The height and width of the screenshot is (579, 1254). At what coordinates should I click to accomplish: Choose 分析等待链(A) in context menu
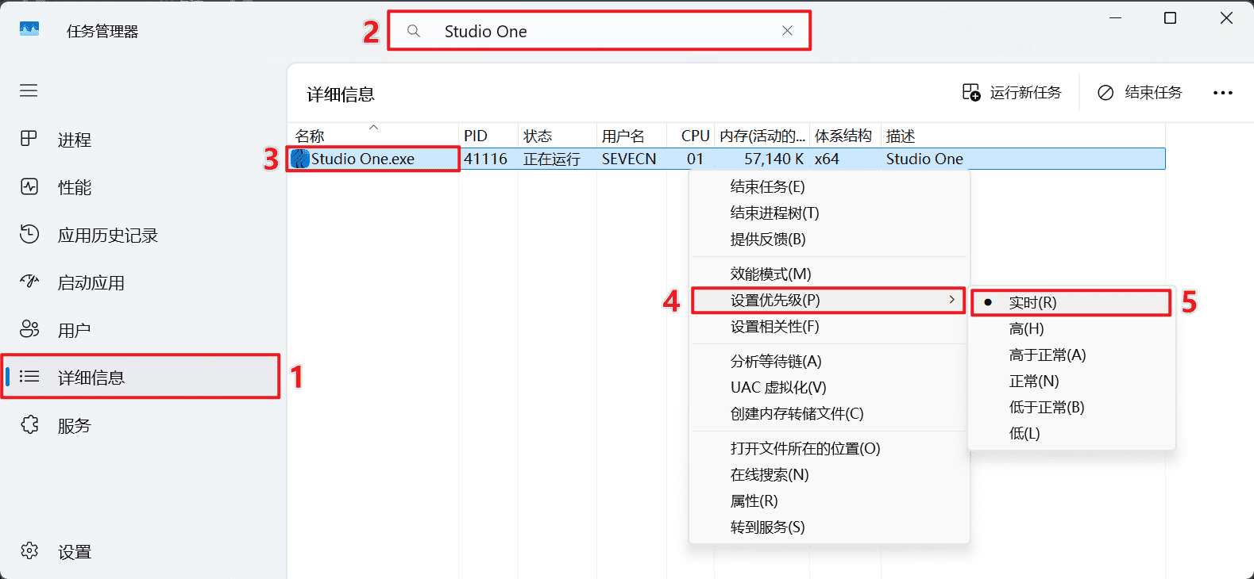tap(829, 361)
